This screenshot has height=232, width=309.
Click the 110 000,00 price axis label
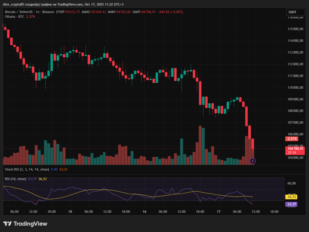pyautogui.click(x=295, y=87)
